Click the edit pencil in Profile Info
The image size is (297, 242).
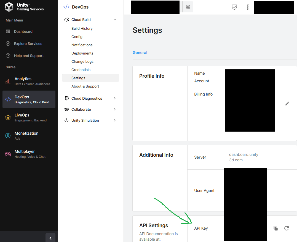[287, 103]
